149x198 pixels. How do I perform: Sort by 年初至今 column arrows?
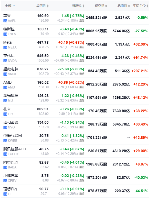pos(147,6)
